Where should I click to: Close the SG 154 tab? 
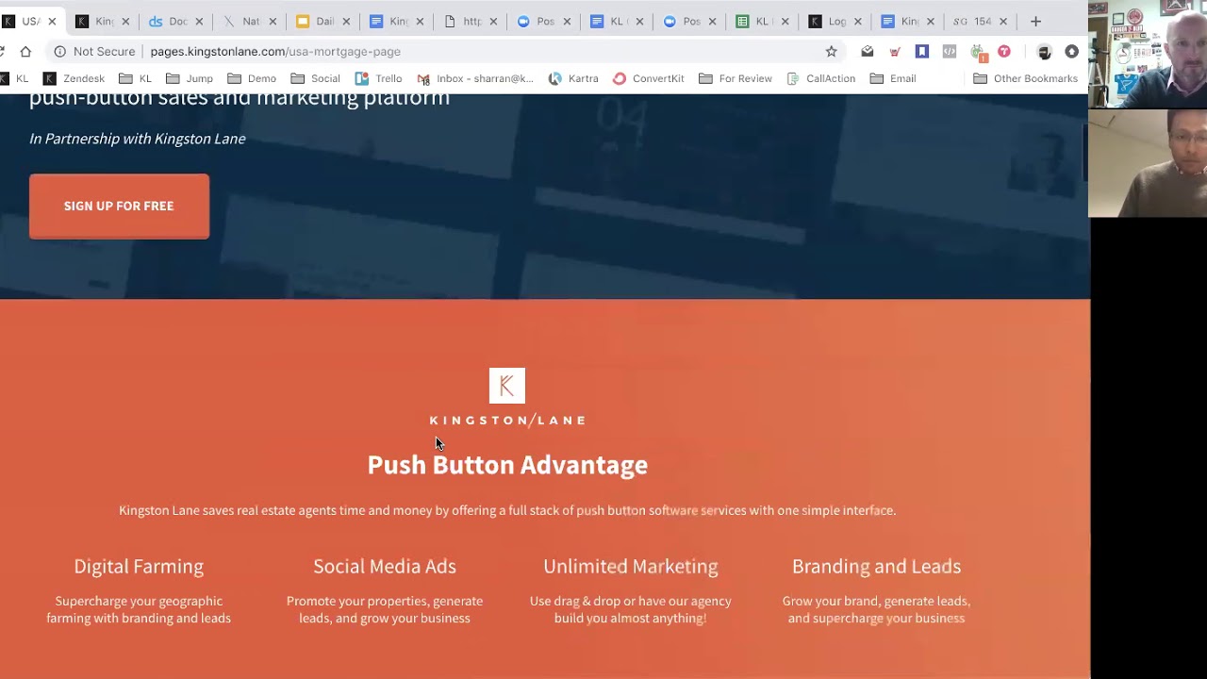tap(1003, 21)
